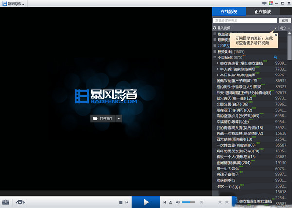Play 雪豹坚强岁月(张若昀)(03)

pyautogui.click(x=238, y=116)
